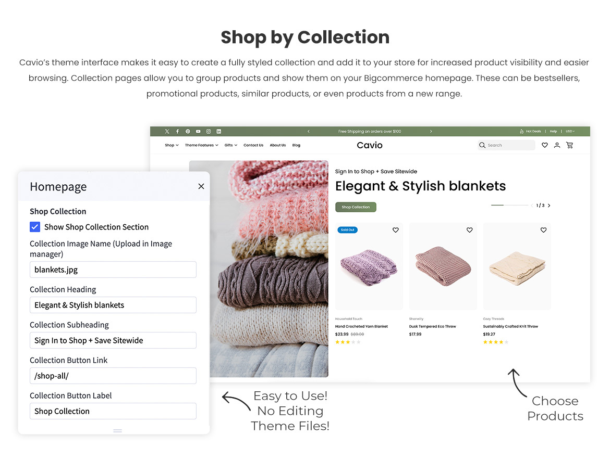Click the green Shop Collection button
This screenshot has width=610, height=473.
[x=356, y=207]
